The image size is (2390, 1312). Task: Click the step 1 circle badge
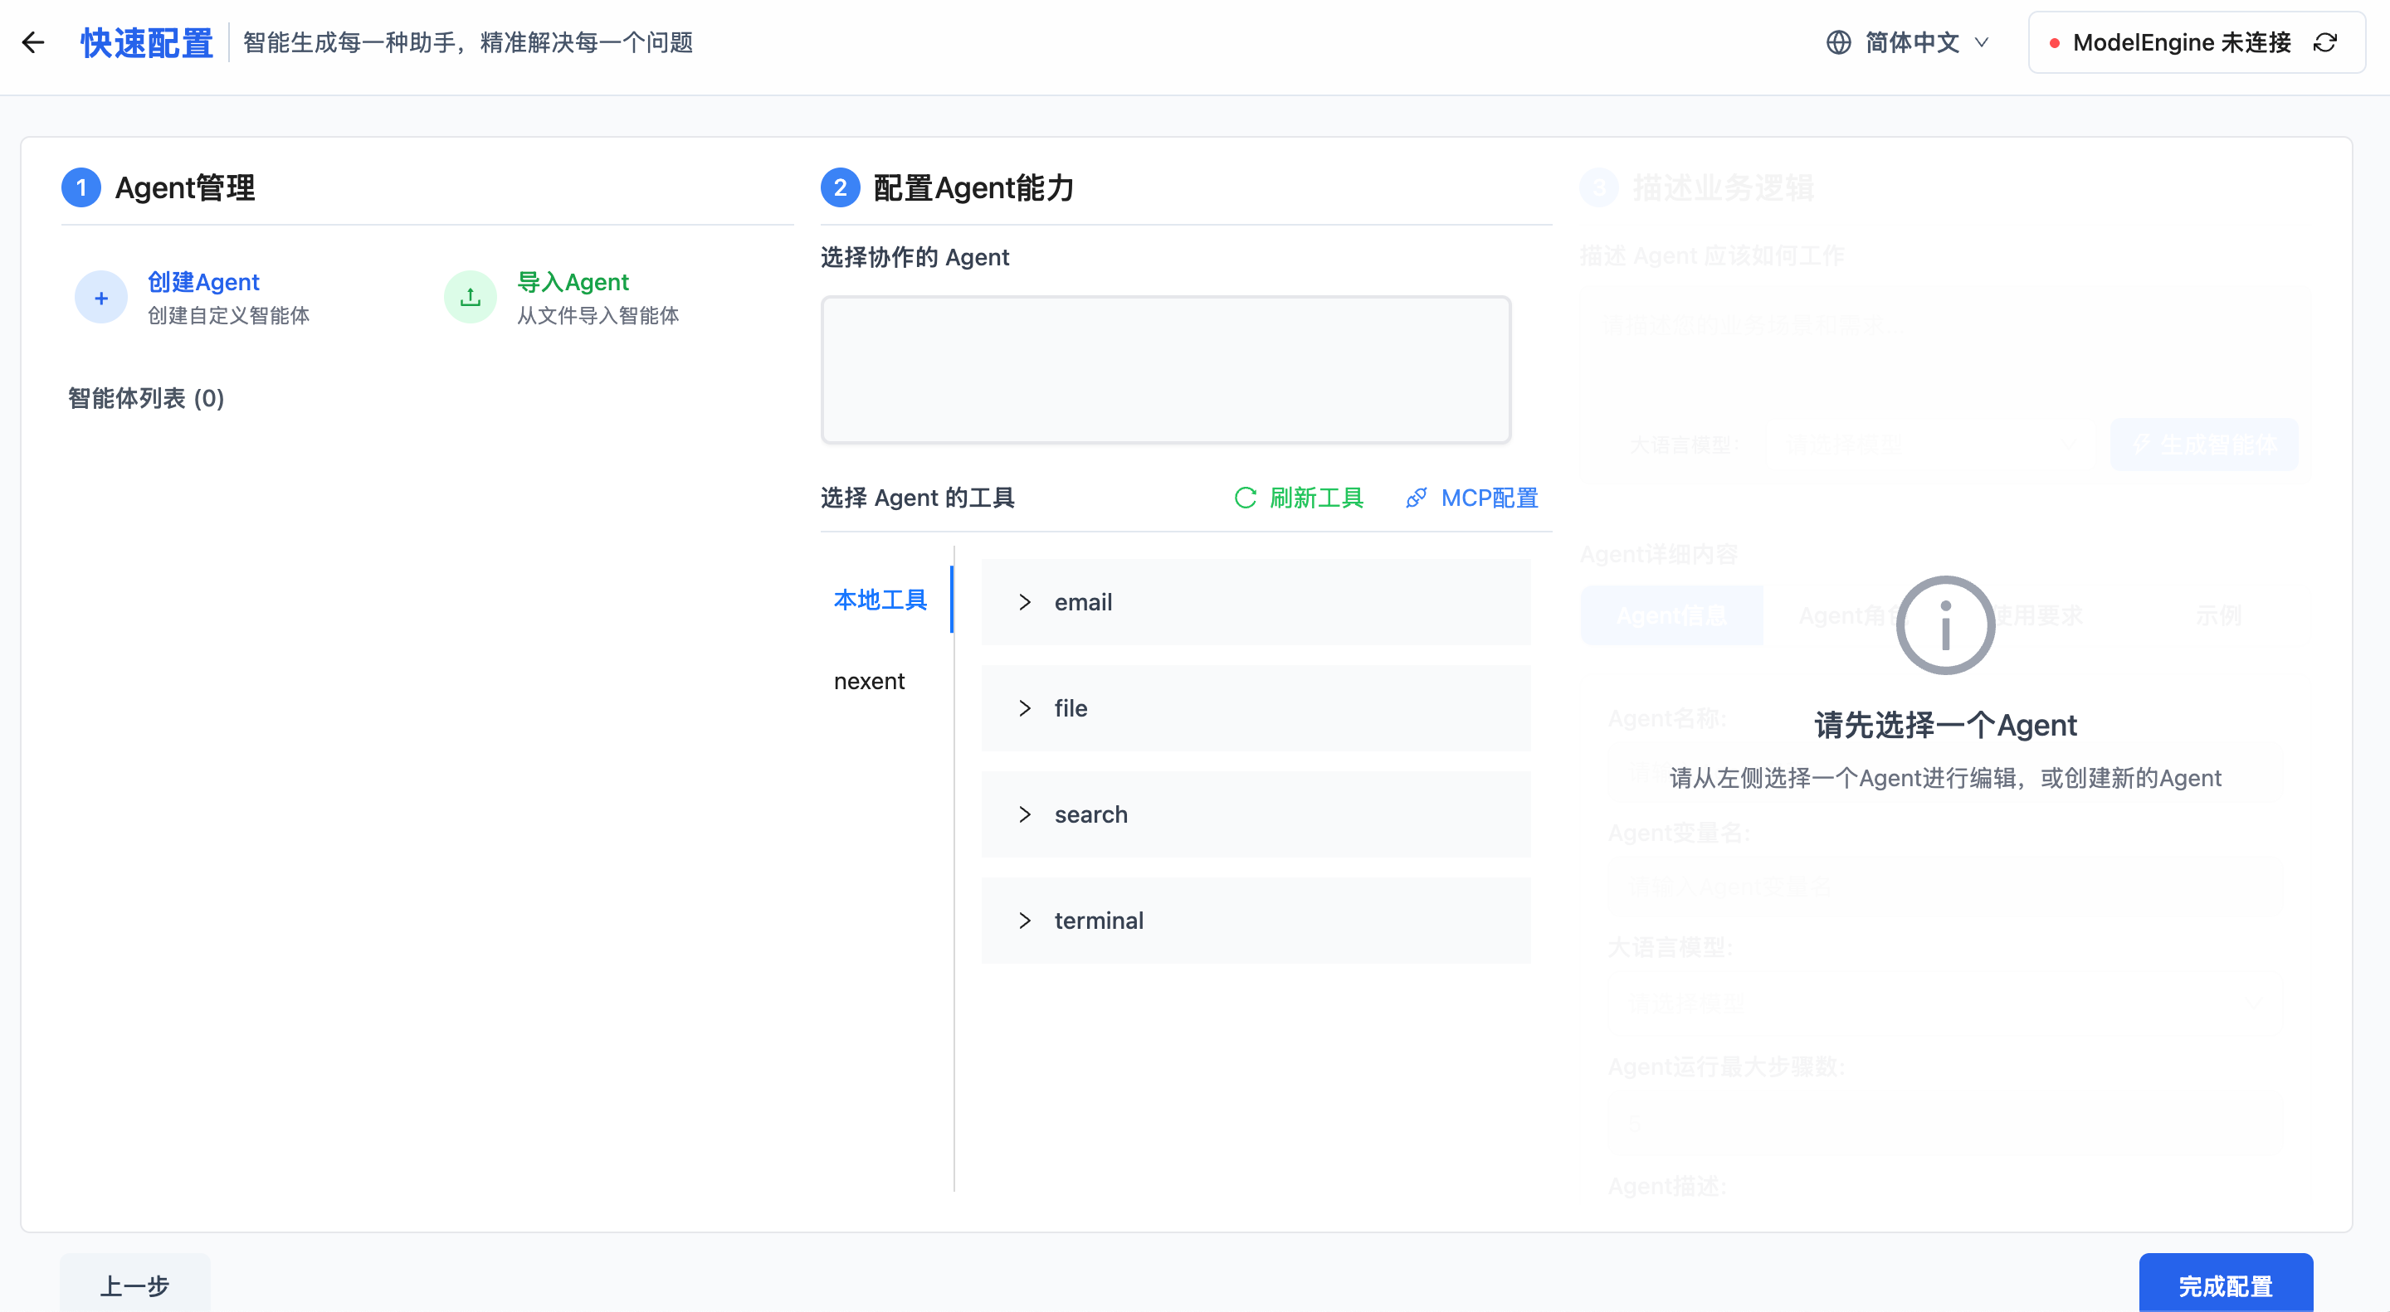(81, 188)
